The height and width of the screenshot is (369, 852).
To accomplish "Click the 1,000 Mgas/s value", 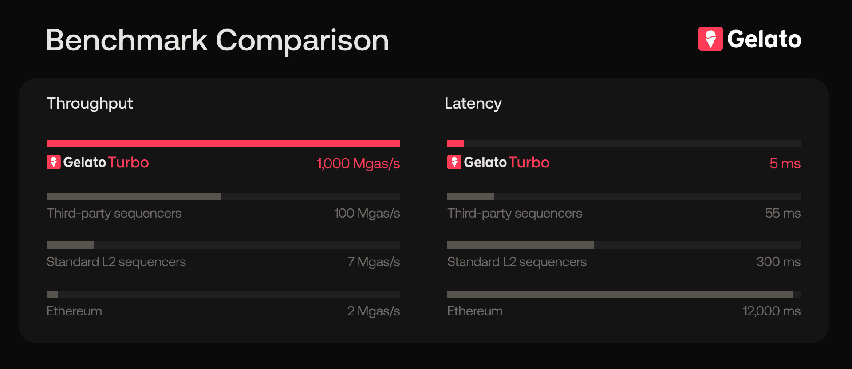I will click(358, 163).
